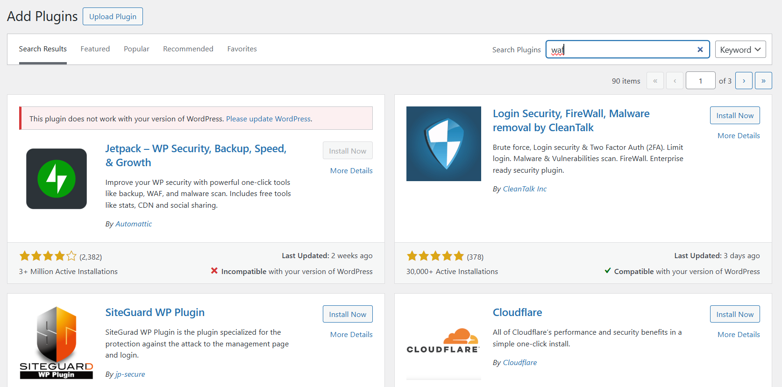
Task: Click the Add Plugins page heading
Action: pos(43,16)
